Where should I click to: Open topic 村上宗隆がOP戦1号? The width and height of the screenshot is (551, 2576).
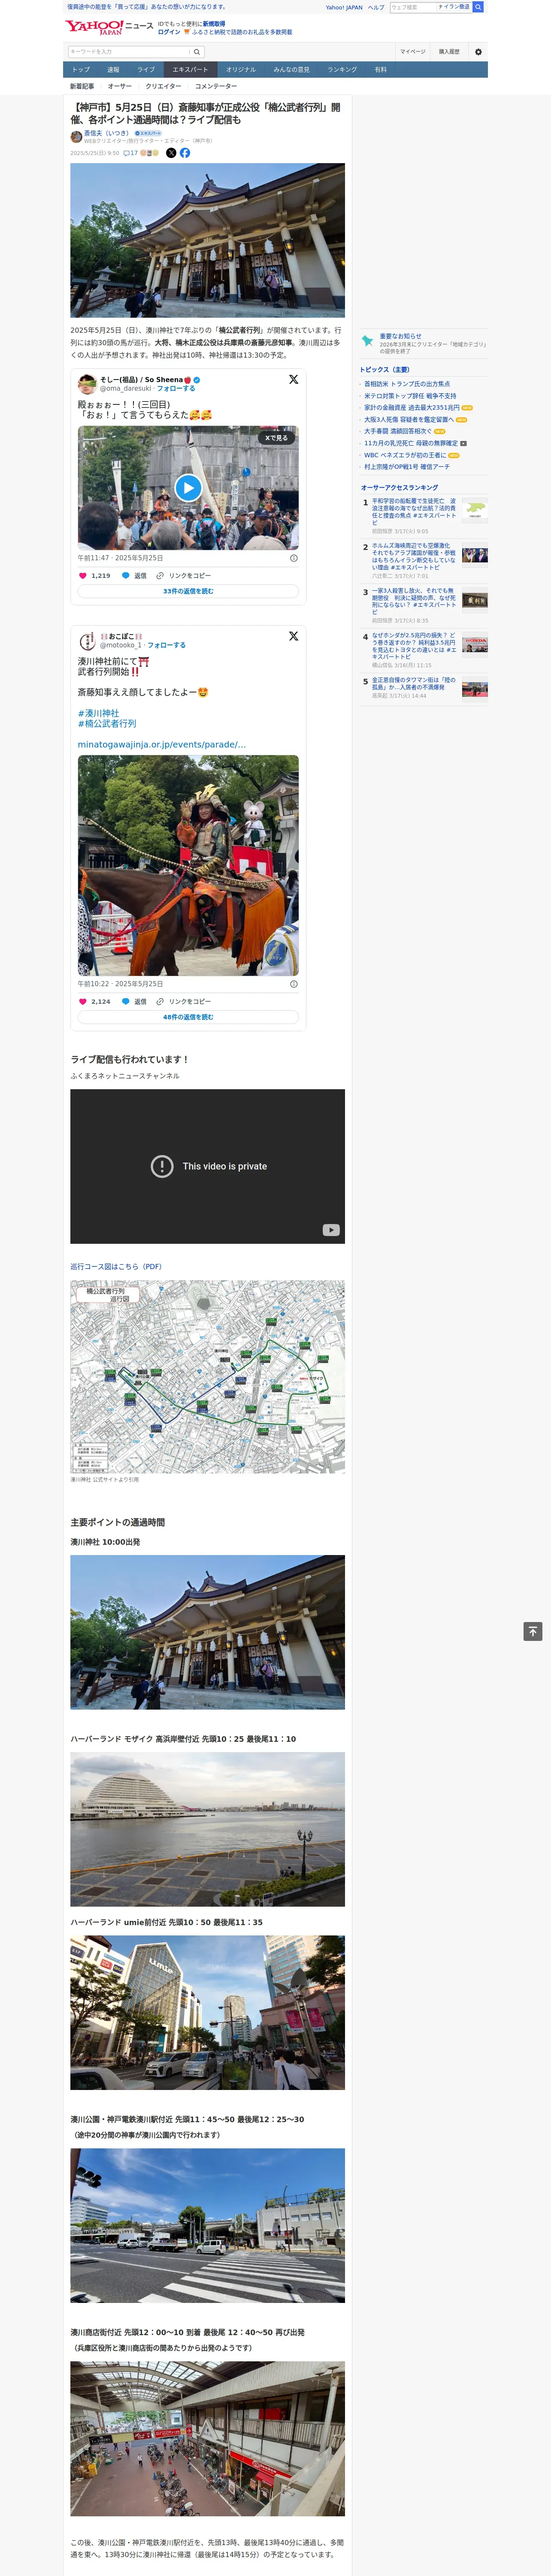[x=407, y=467]
